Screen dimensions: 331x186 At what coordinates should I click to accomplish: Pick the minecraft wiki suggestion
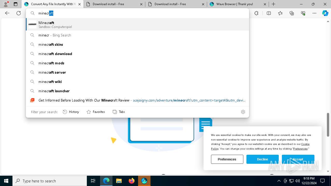coord(137,82)
